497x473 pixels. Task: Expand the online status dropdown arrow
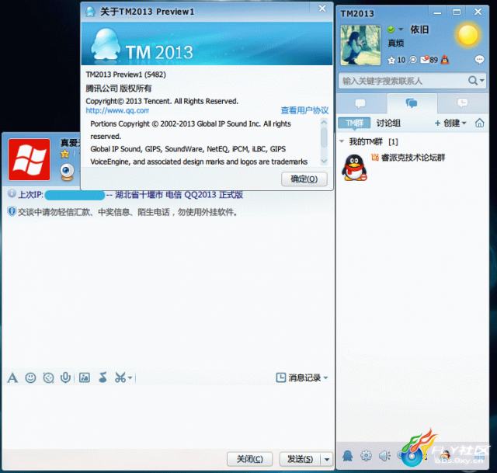[401, 30]
